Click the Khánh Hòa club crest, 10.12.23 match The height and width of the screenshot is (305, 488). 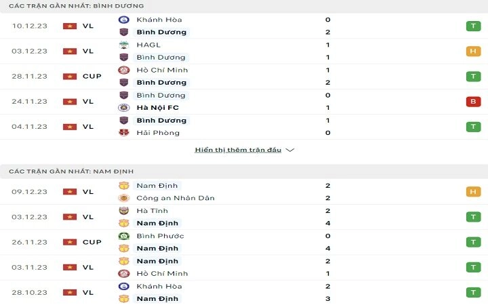click(124, 20)
